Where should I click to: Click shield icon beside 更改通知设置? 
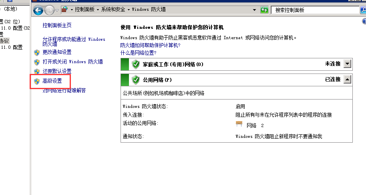37,53
